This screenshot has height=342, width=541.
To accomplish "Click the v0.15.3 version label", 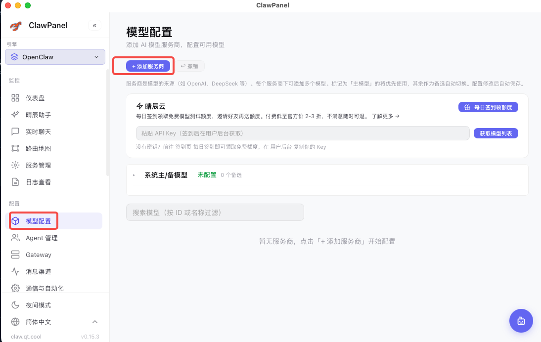I will (90, 337).
